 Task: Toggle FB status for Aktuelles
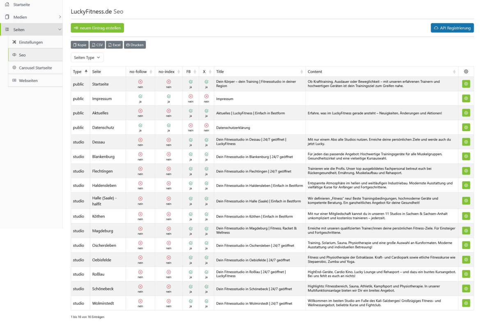coord(191,111)
